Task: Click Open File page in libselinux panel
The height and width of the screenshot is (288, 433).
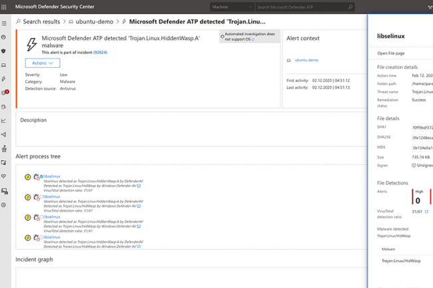Action: pos(391,53)
